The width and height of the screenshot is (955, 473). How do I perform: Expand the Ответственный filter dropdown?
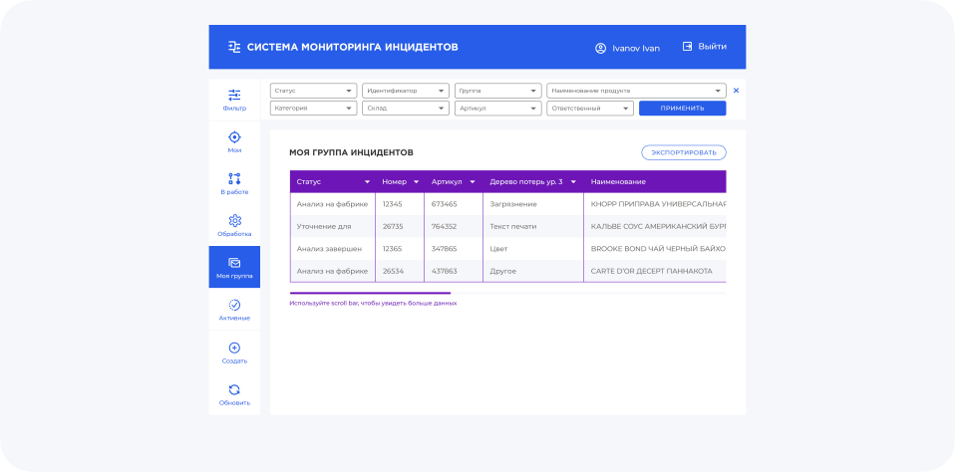click(x=589, y=109)
